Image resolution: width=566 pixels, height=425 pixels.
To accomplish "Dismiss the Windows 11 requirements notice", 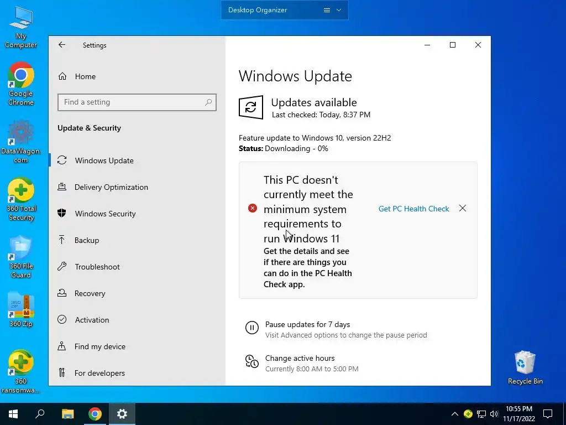I will click(463, 209).
